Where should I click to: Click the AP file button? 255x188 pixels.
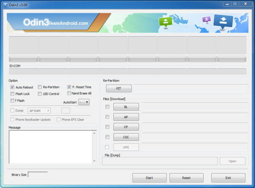126,117
